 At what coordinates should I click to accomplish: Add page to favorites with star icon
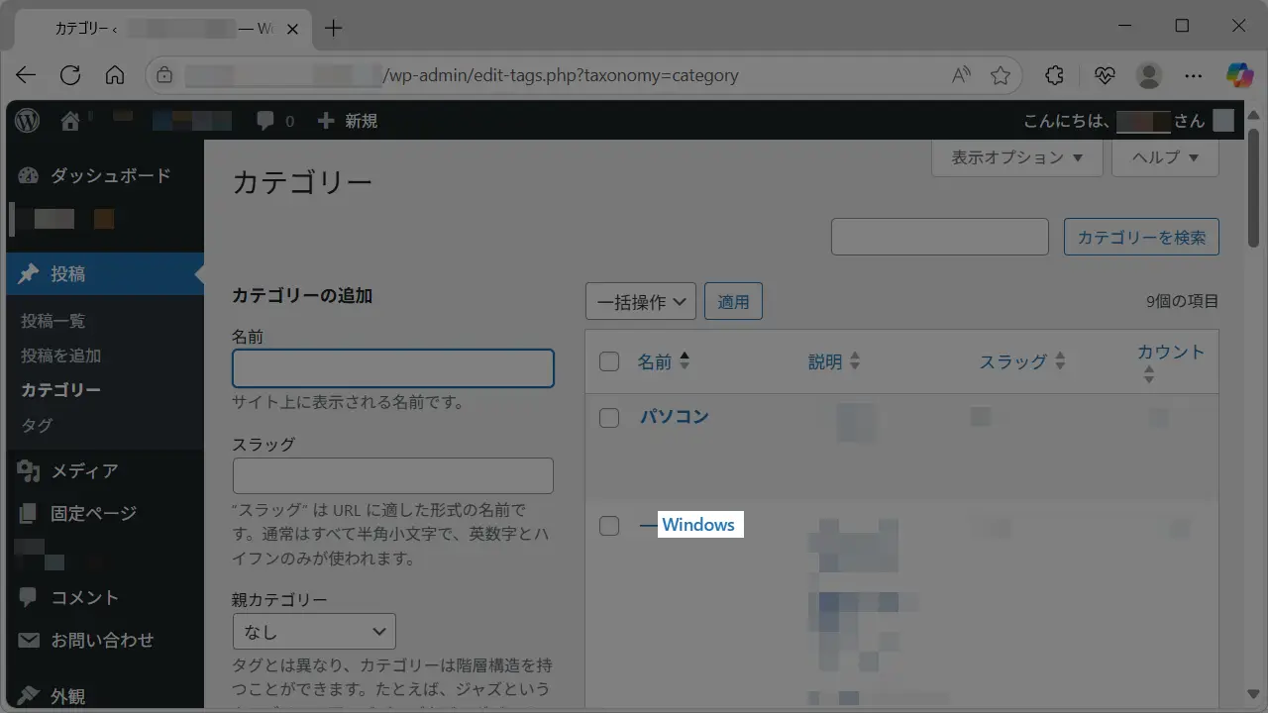(1001, 75)
